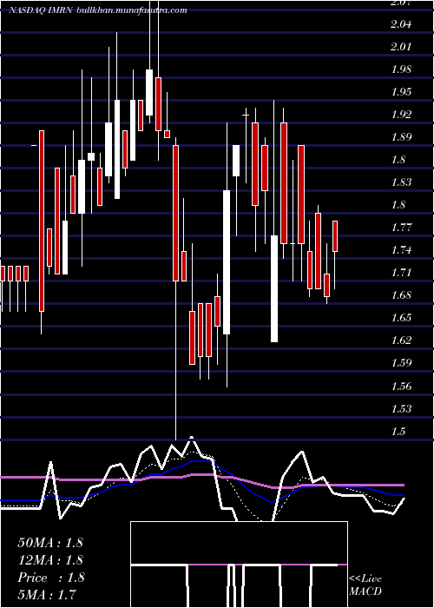
Task: Select the 2.04 price axis label
Action: (401, 24)
